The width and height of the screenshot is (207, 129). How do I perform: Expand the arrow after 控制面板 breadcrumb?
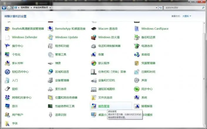coord(31,8)
